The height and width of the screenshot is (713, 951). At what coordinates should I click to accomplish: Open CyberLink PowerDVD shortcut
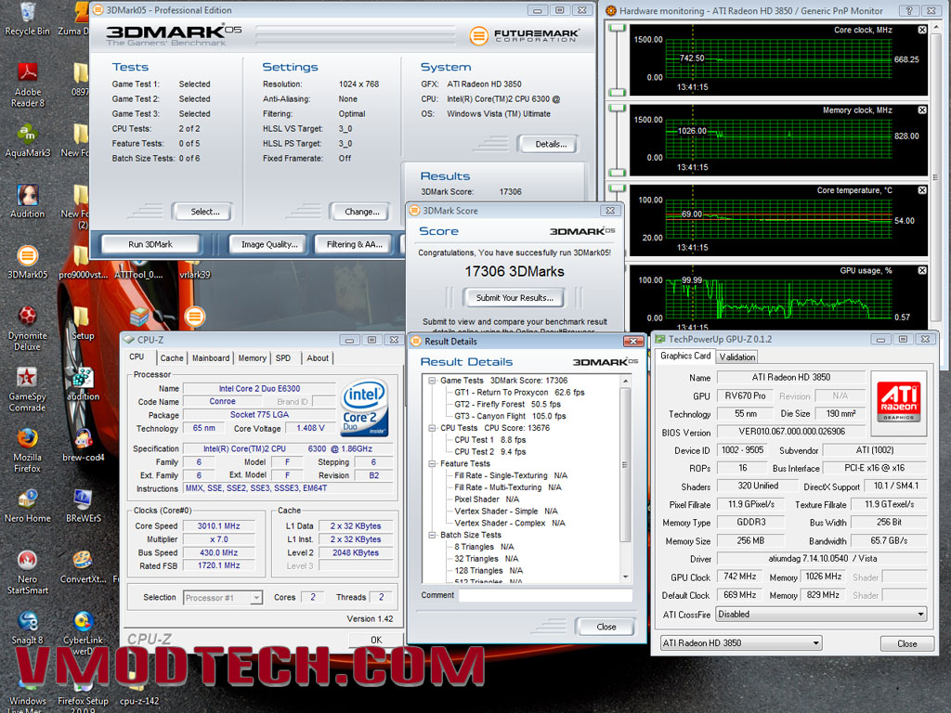pyautogui.click(x=83, y=633)
